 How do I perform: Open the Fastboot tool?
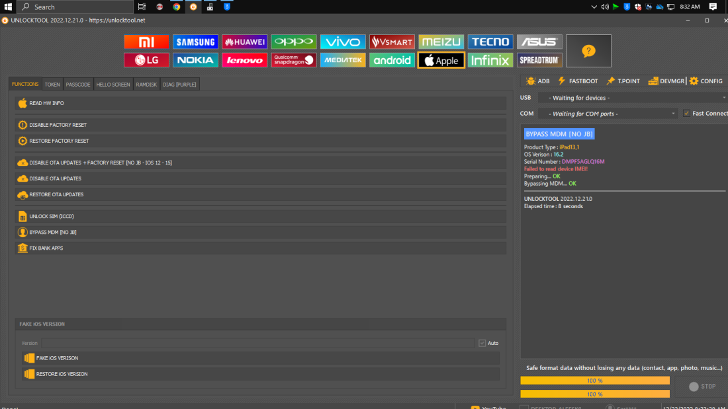coord(578,81)
